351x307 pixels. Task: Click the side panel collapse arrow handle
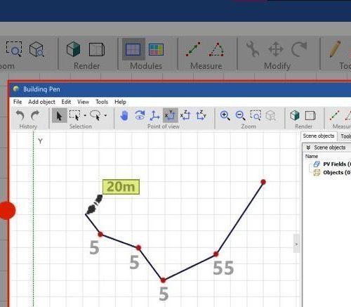[296, 244]
